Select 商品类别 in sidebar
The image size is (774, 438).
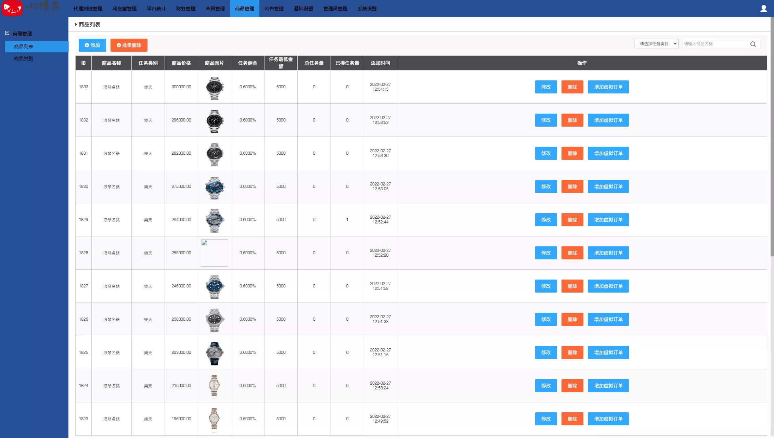coord(24,59)
